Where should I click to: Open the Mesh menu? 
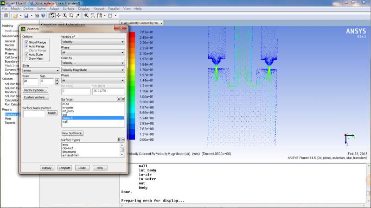tap(15, 8)
